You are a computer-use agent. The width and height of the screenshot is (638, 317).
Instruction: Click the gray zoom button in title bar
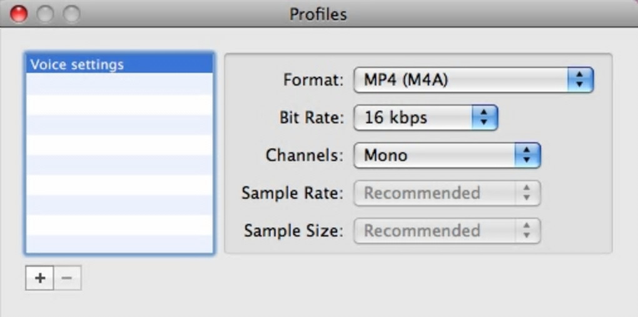pos(71,14)
